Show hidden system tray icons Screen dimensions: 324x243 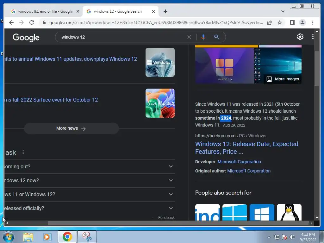click(x=269, y=237)
